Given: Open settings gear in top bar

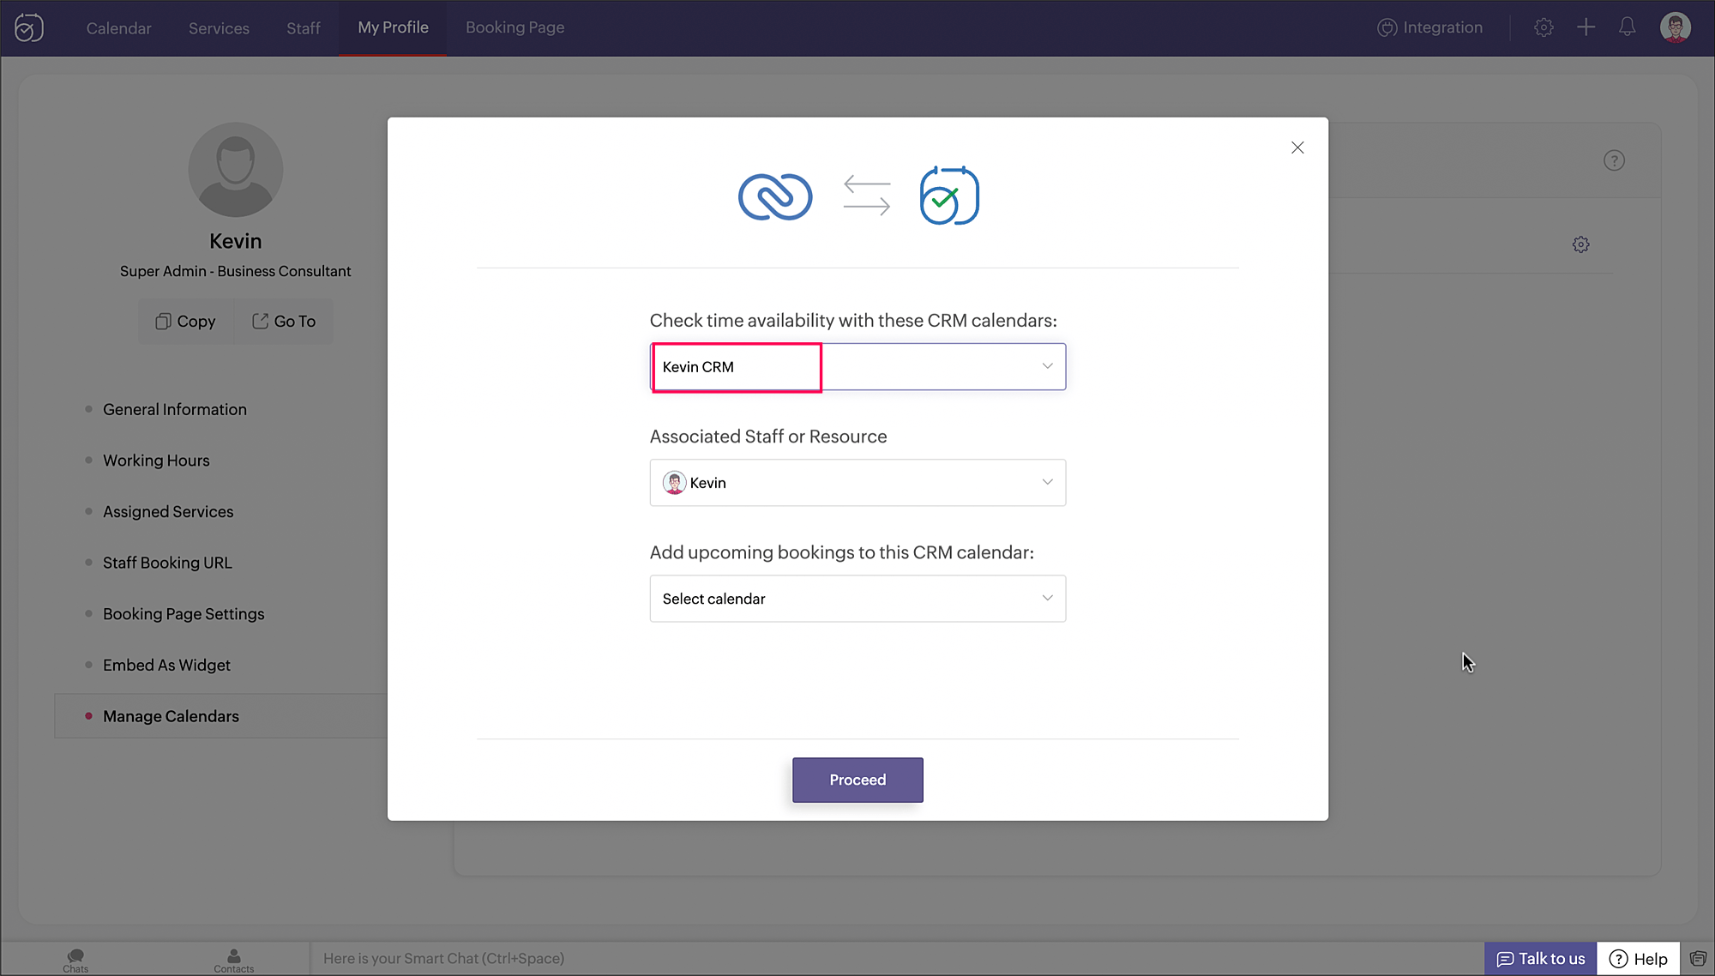Looking at the screenshot, I should (1543, 27).
